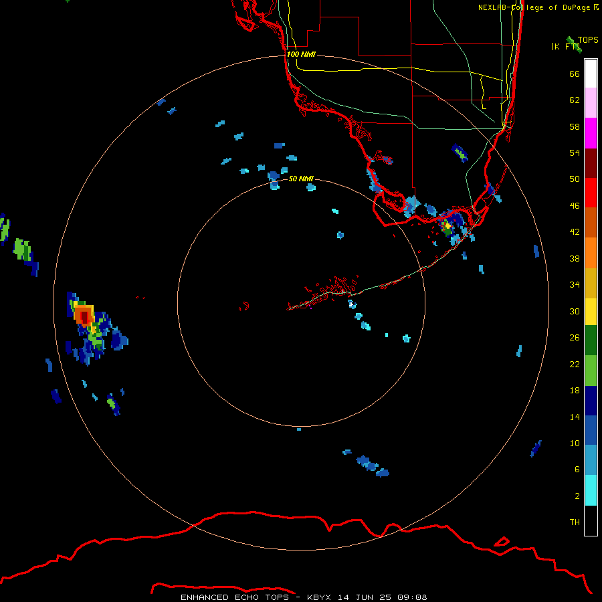Viewport: 602px width, 602px height.
Task: Click the dark green legend swatch
Action: click(591, 340)
